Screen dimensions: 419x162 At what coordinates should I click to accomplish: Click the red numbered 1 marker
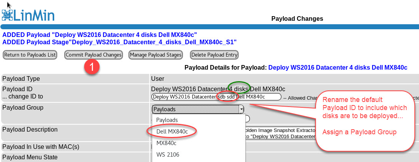pyautogui.click(x=92, y=67)
